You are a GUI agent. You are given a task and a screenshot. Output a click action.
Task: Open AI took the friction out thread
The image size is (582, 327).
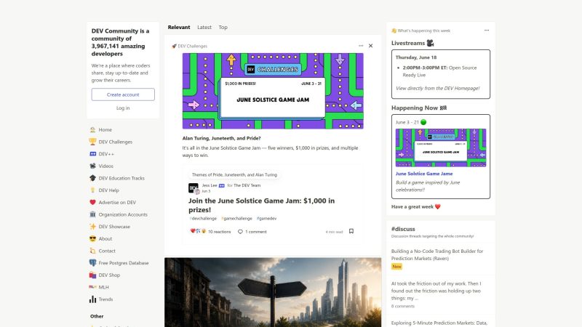(x=436, y=291)
